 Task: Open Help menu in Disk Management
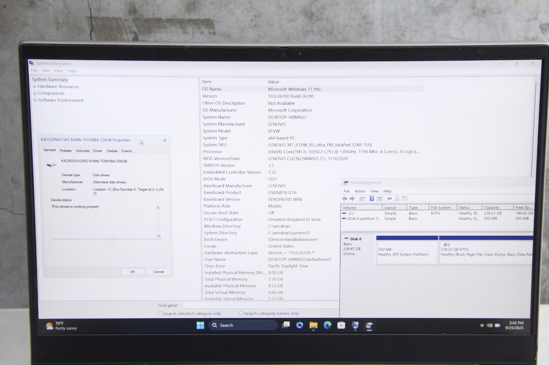387,191
